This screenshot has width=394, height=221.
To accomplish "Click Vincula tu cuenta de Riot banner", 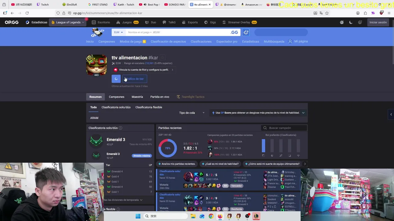I will [143, 70].
